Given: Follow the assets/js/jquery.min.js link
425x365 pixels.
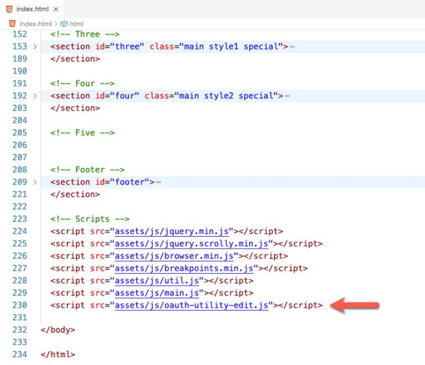Looking at the screenshot, I should tap(173, 231).
